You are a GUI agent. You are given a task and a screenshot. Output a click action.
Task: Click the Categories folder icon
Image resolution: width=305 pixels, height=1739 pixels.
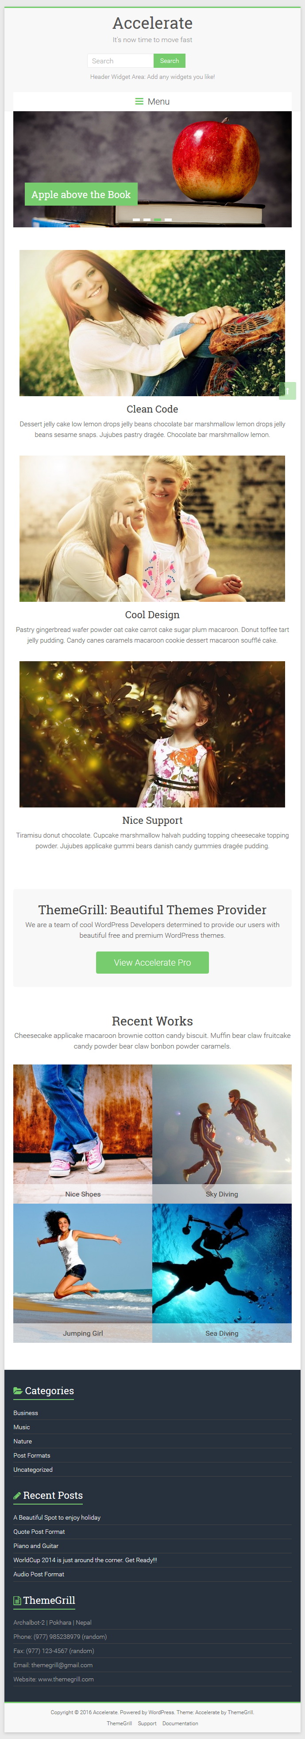[18, 1391]
